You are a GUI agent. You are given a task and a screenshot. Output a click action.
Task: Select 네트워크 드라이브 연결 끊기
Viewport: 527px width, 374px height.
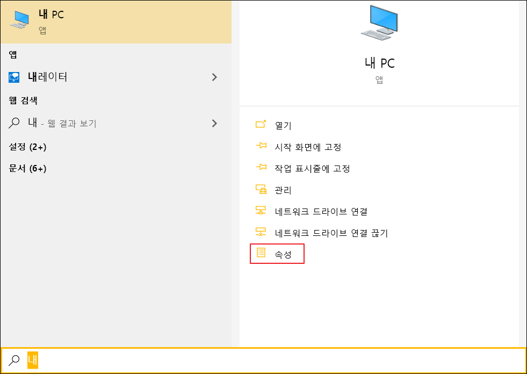pos(331,233)
